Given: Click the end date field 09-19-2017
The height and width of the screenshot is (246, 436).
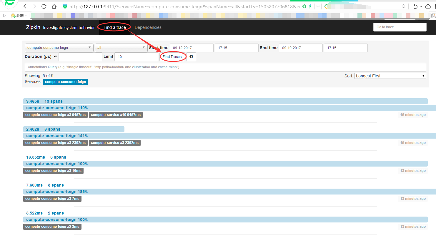Looking at the screenshot, I should click(301, 48).
